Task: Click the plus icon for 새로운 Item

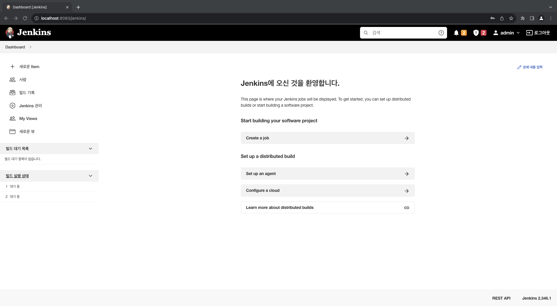Action: 12,67
